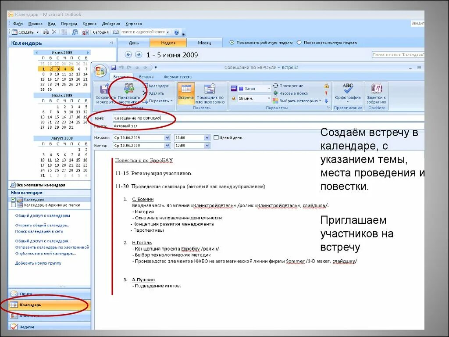Set high importance with the red exclamation icon
This screenshot has height=337, width=449.
326,93
